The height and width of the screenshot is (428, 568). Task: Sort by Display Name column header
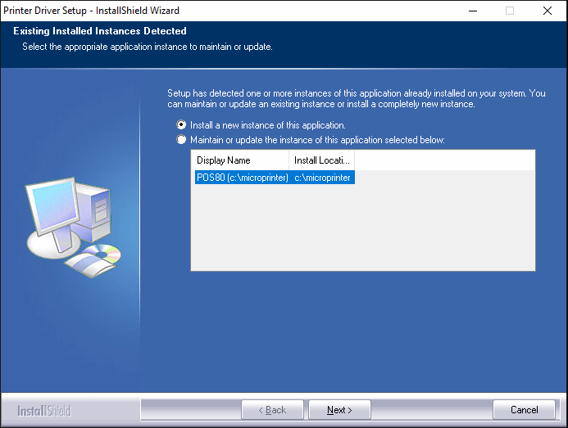[240, 160]
